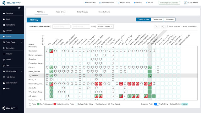This screenshot has width=201, height=113.
Task: Toggle the Show Preview option
Action: coord(173,26)
